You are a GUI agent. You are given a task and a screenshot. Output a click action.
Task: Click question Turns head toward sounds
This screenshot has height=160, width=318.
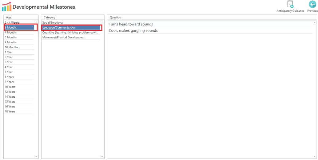tap(210, 24)
